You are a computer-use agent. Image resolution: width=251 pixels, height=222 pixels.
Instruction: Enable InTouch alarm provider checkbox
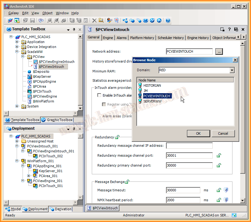pos(99,95)
